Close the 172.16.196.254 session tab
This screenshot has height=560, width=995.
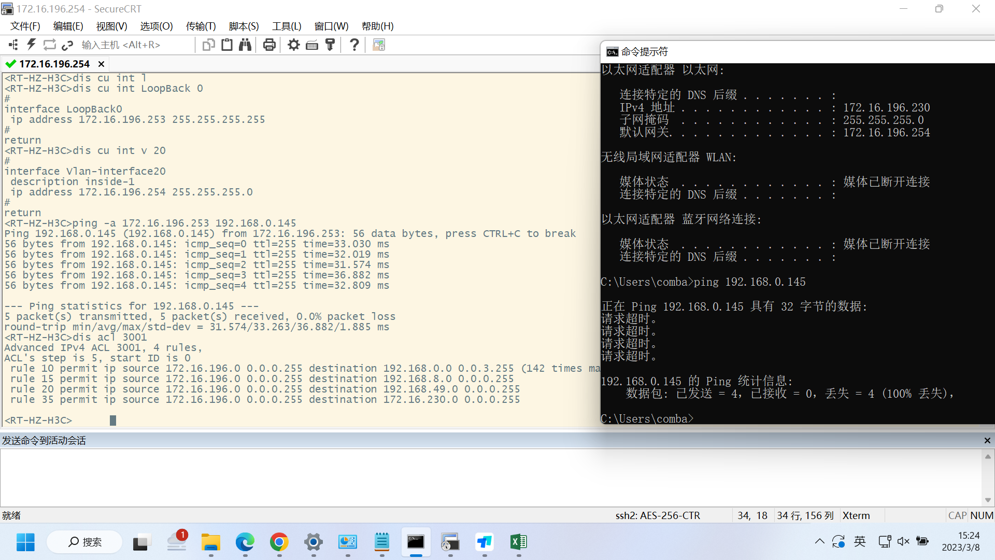(102, 64)
